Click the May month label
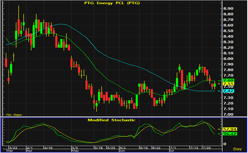 pyautogui.click(x=75, y=151)
